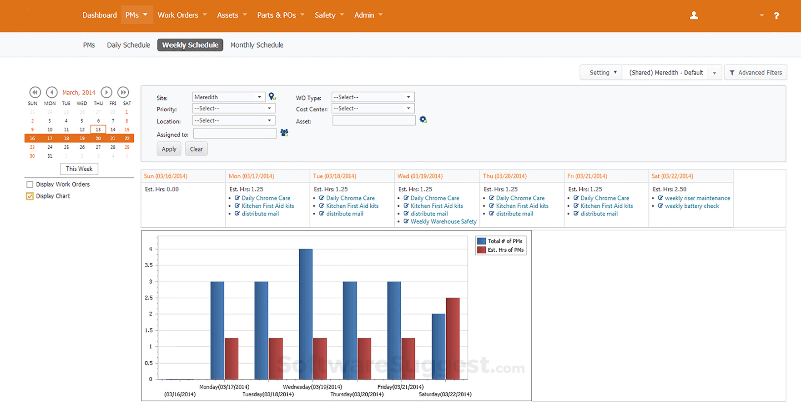Screen dimensions: 801x409
Task: Click the site map pin icon
Action: 272,96
